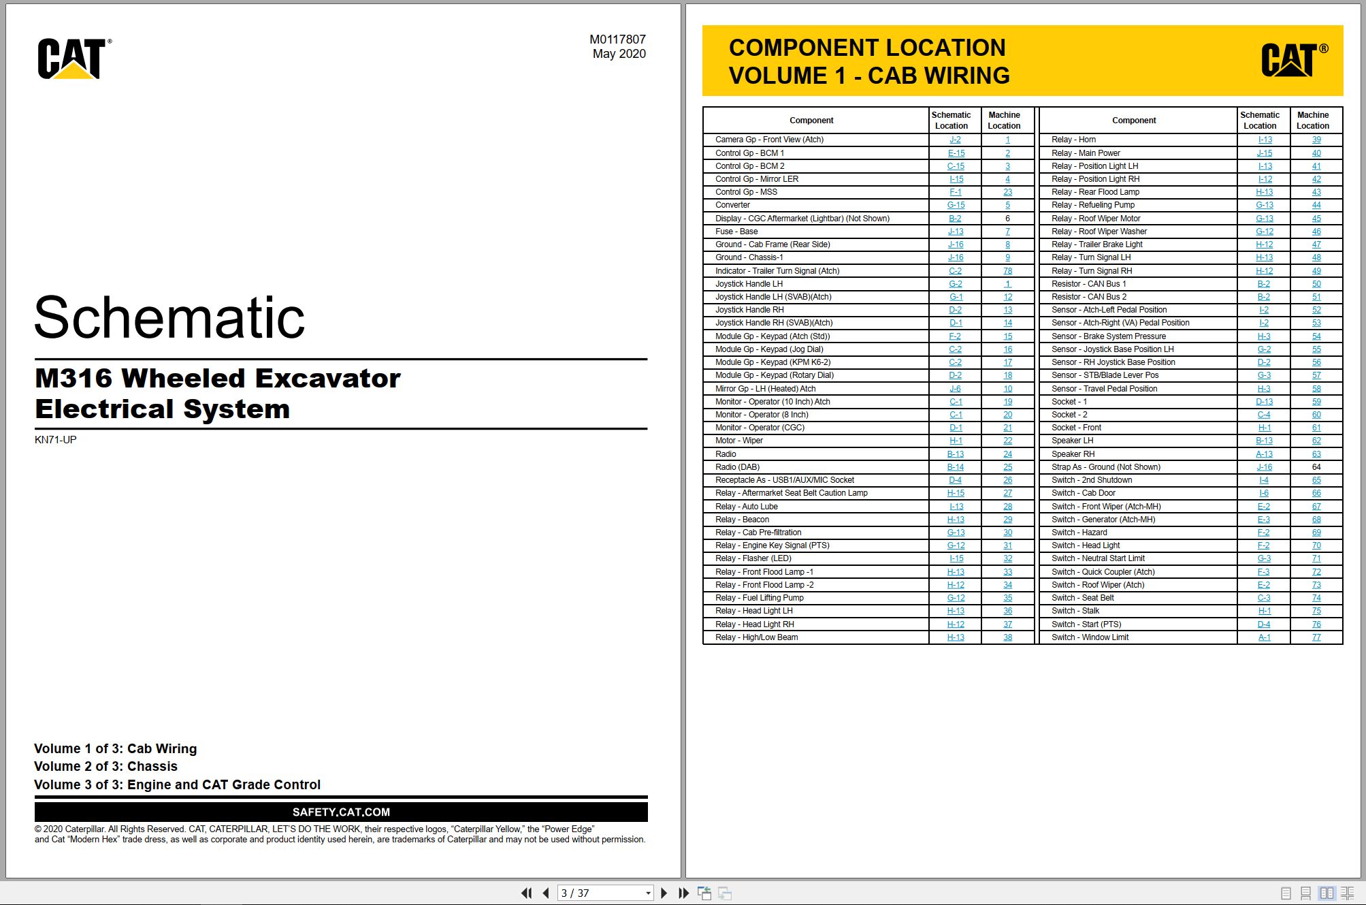Click schematic F-2 for Keypad Atch Std
Viewport: 1366px width, 905px height.
[955, 336]
